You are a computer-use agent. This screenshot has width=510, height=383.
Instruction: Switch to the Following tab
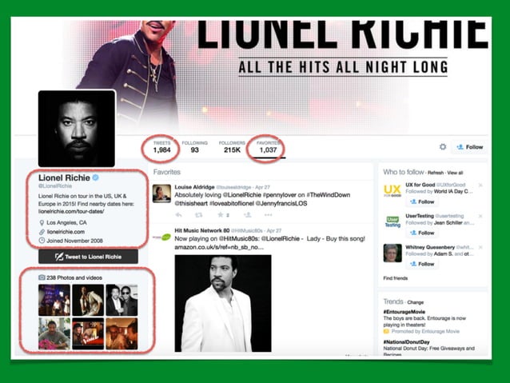click(194, 147)
